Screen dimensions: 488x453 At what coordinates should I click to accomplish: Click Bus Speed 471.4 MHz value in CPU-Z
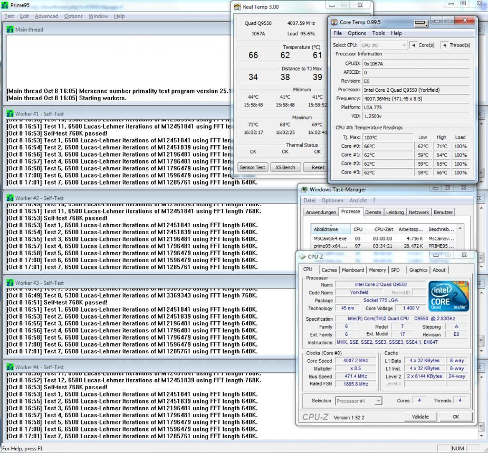pos(356,376)
